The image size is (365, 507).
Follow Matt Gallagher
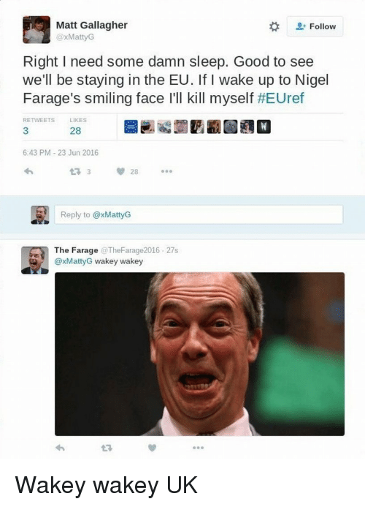tap(315, 26)
